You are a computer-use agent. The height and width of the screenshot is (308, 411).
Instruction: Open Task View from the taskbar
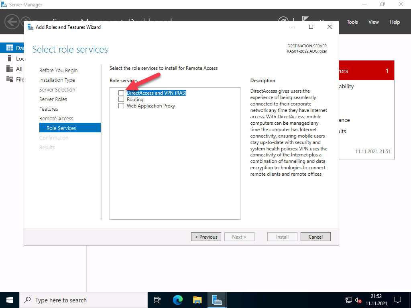point(157,300)
